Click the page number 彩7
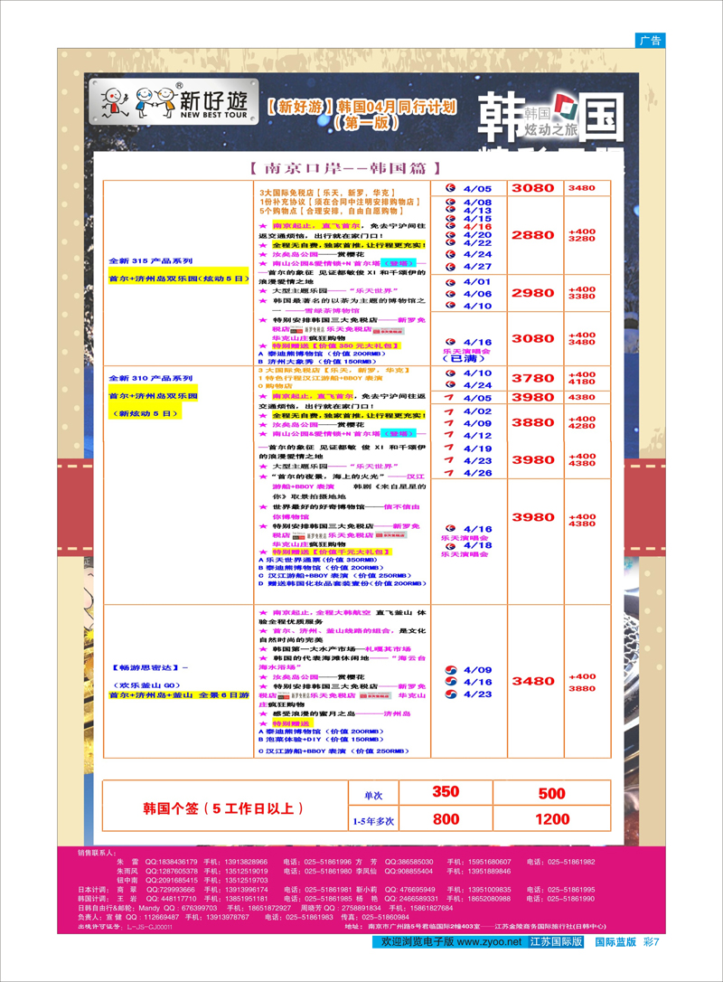The width and height of the screenshot is (723, 982). tap(651, 942)
